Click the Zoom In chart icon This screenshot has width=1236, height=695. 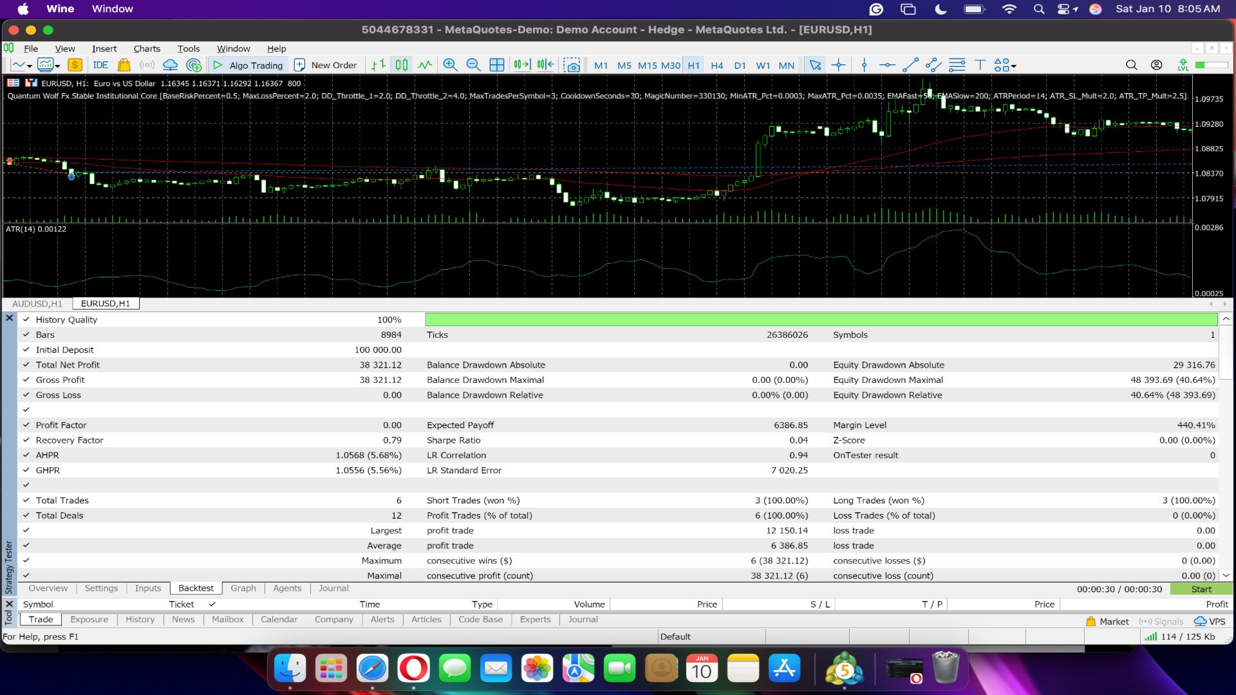pyautogui.click(x=450, y=65)
